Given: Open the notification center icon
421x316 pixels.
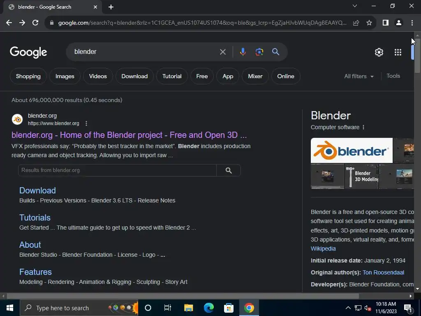Looking at the screenshot, I should coord(408,309).
